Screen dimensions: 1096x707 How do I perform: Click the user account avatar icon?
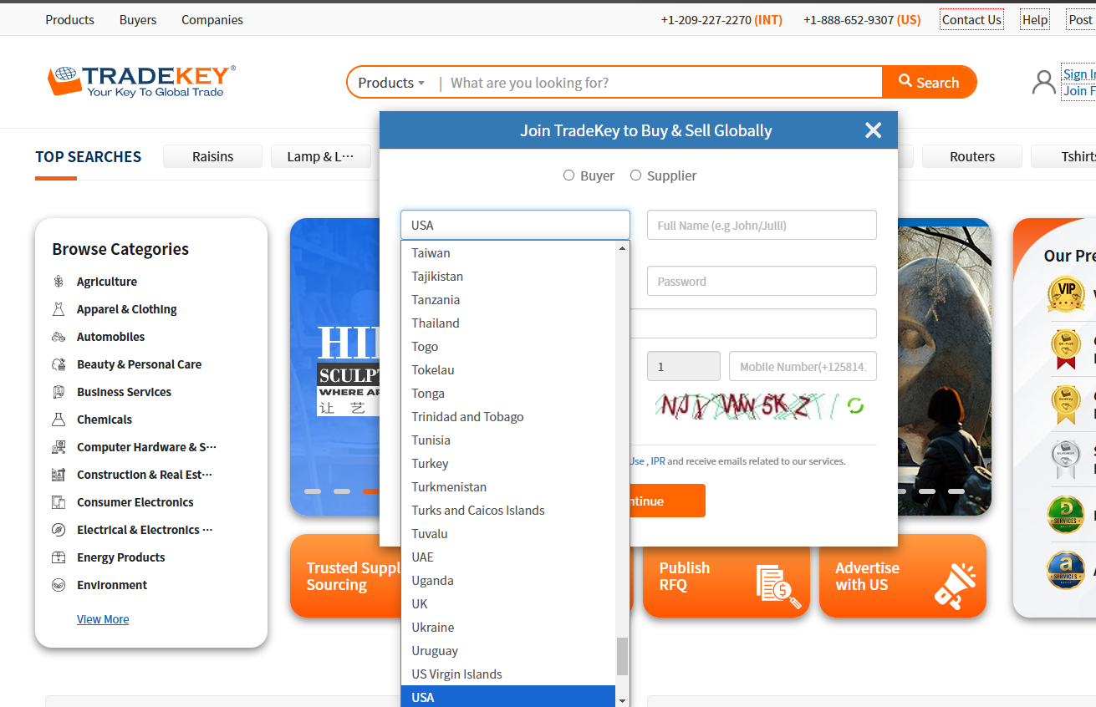(x=1043, y=82)
